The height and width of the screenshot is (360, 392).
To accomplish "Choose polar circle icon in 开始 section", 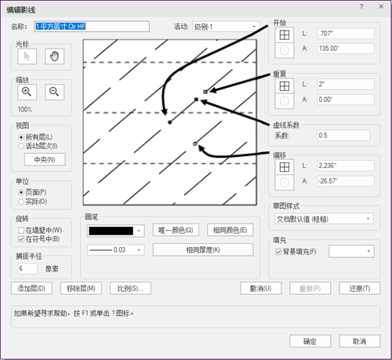I will pyautogui.click(x=285, y=50).
